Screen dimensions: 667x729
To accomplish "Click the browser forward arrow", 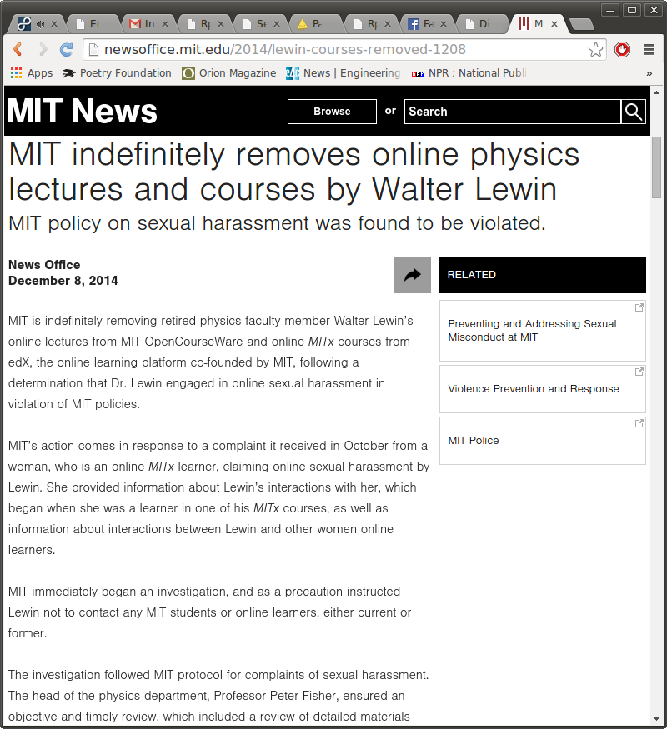I will [43, 49].
